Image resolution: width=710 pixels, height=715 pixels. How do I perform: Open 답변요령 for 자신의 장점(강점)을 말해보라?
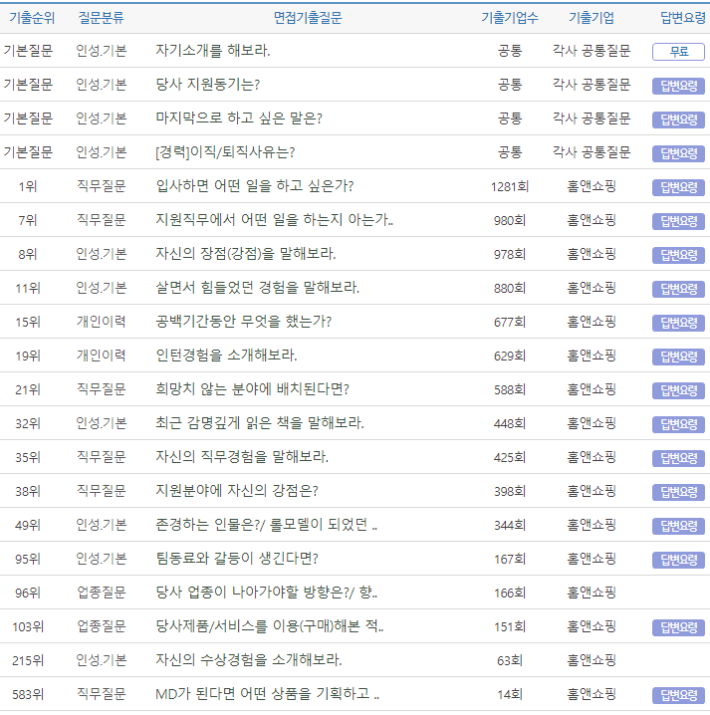click(x=678, y=255)
